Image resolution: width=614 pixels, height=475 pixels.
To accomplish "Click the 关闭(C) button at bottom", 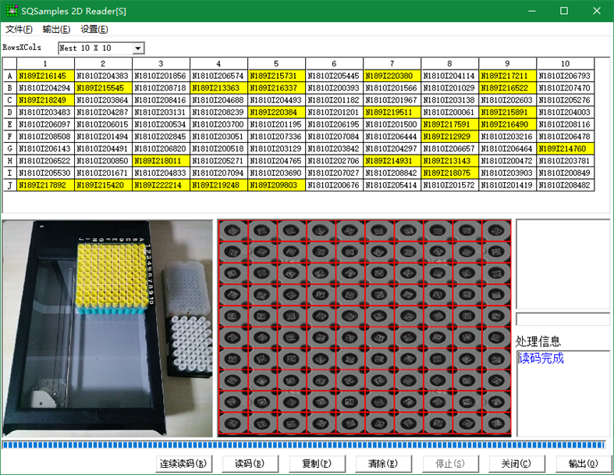I will pyautogui.click(x=516, y=463).
